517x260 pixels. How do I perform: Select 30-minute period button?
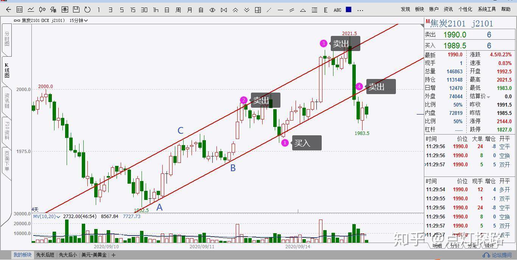click(x=144, y=10)
